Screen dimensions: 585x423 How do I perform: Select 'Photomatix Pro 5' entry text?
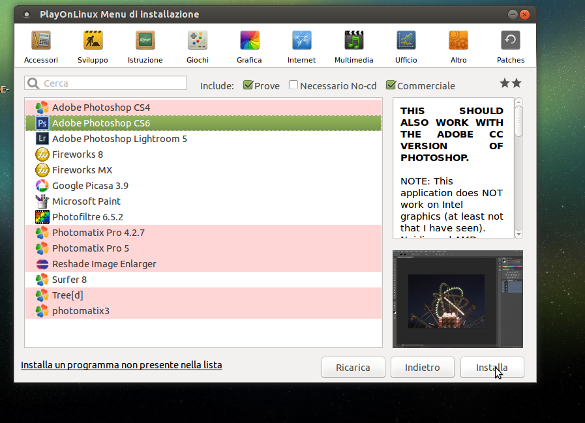91,248
